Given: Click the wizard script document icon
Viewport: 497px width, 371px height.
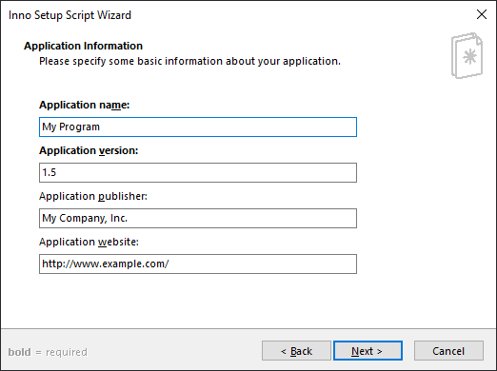Looking at the screenshot, I should pos(467,55).
